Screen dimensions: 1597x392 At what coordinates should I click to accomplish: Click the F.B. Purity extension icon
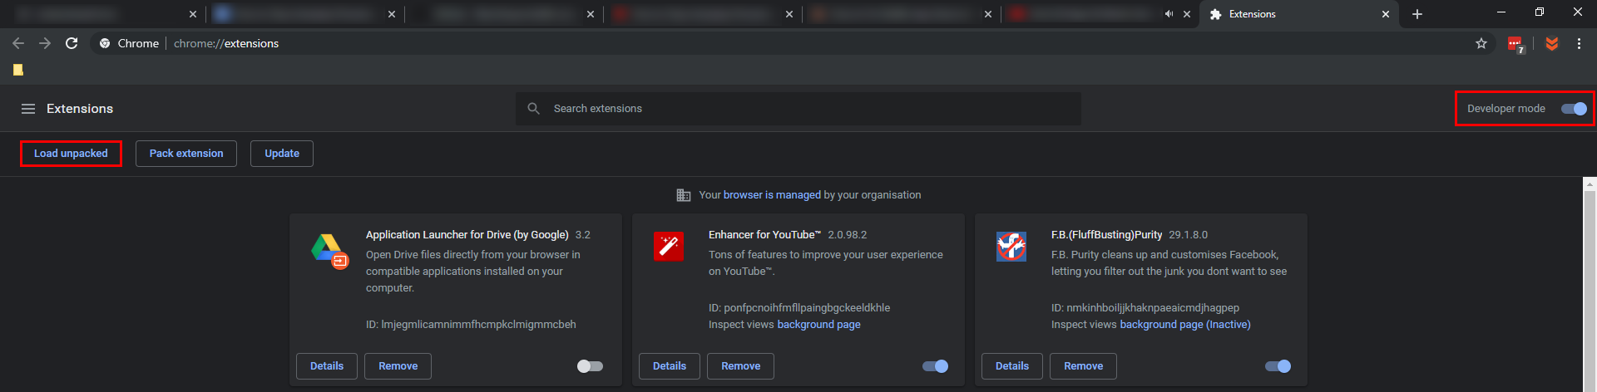(1011, 247)
